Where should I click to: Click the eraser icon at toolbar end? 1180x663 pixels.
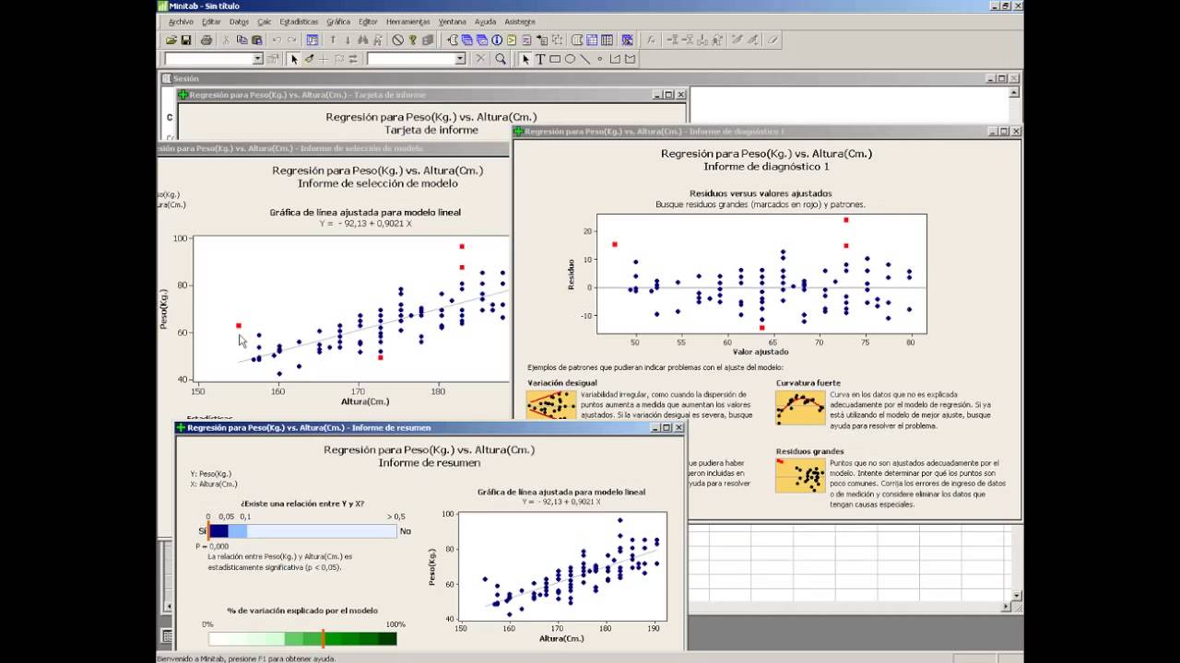(773, 40)
